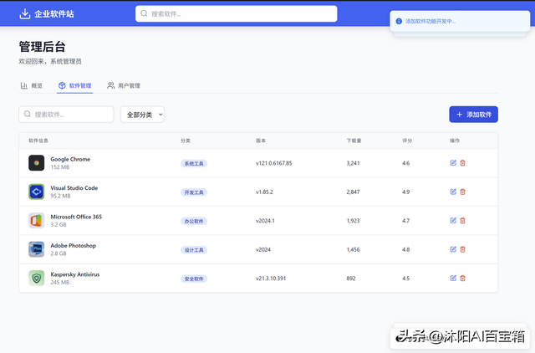Click the 企业软件站 site title
Viewport: 535px width, 353px height.
[53, 14]
